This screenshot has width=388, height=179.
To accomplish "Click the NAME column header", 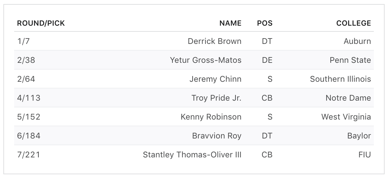I will (230, 23).
